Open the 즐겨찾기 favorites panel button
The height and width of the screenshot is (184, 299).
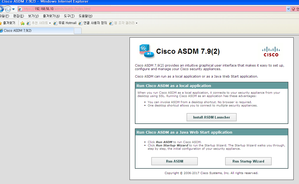7,23
